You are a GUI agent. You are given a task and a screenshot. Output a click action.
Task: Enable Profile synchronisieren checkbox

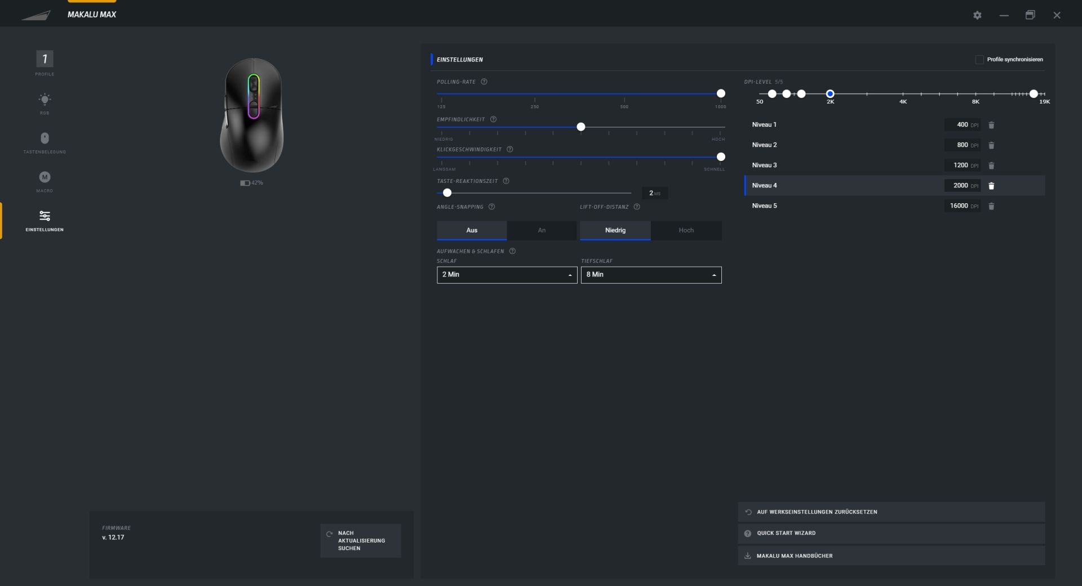tap(979, 60)
